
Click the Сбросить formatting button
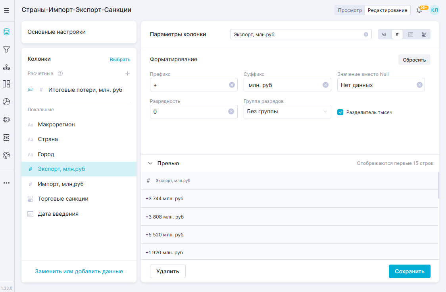pyautogui.click(x=414, y=60)
